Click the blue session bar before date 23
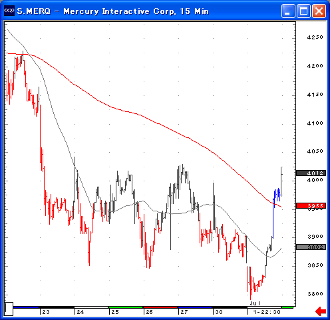The height and width of the screenshot is (320, 330). point(26,307)
